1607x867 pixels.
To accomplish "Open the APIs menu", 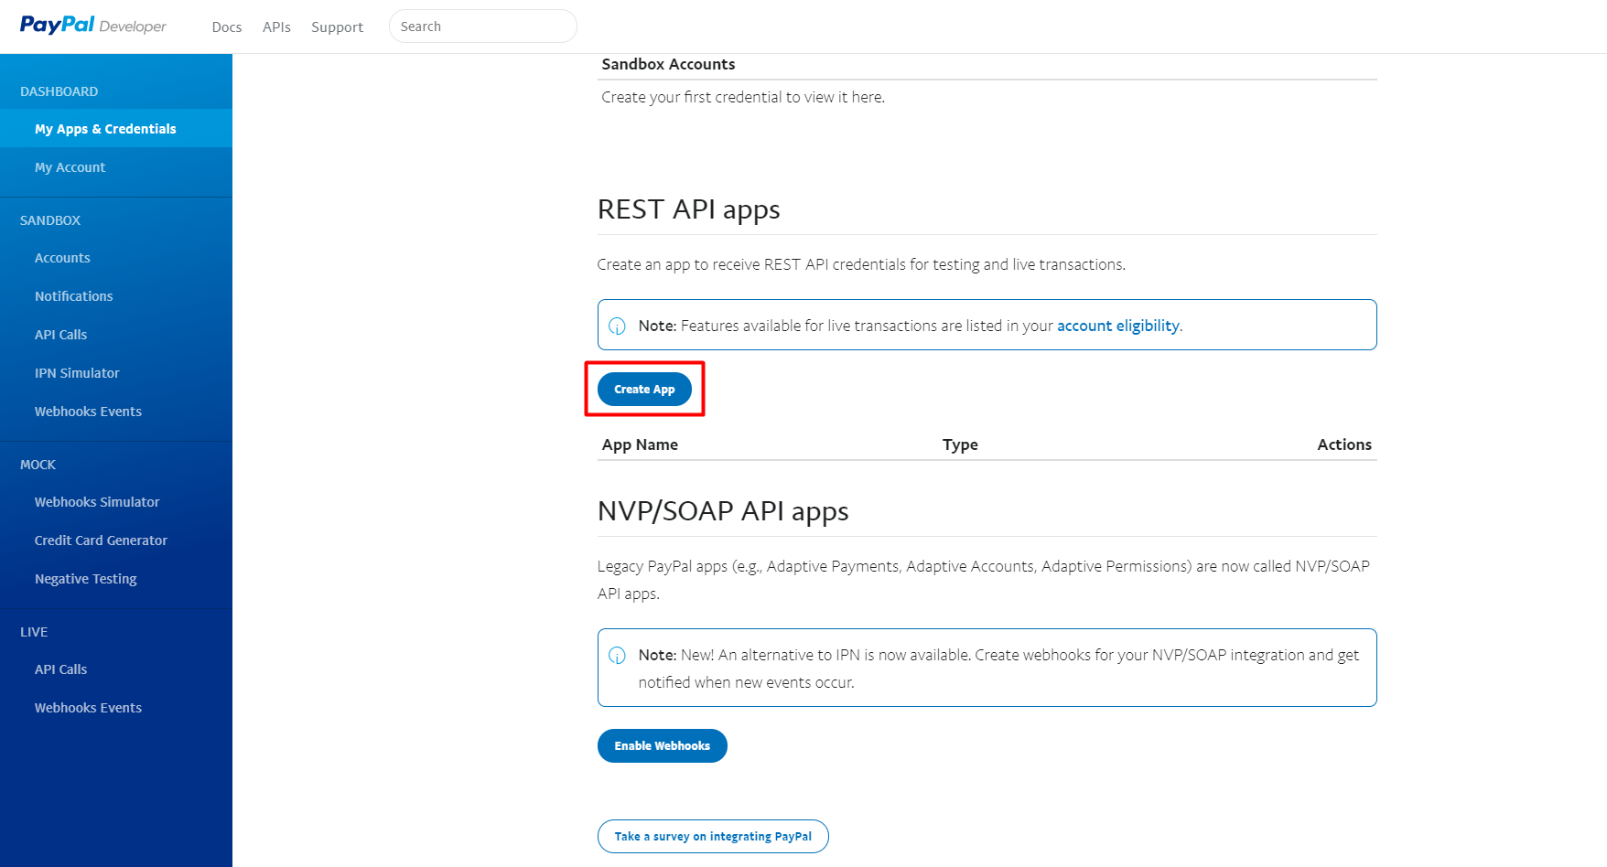I will pyautogui.click(x=276, y=27).
